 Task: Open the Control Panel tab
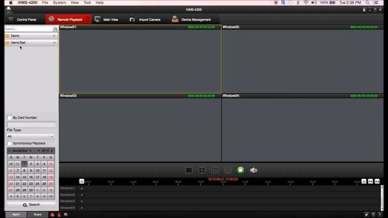coord(23,19)
